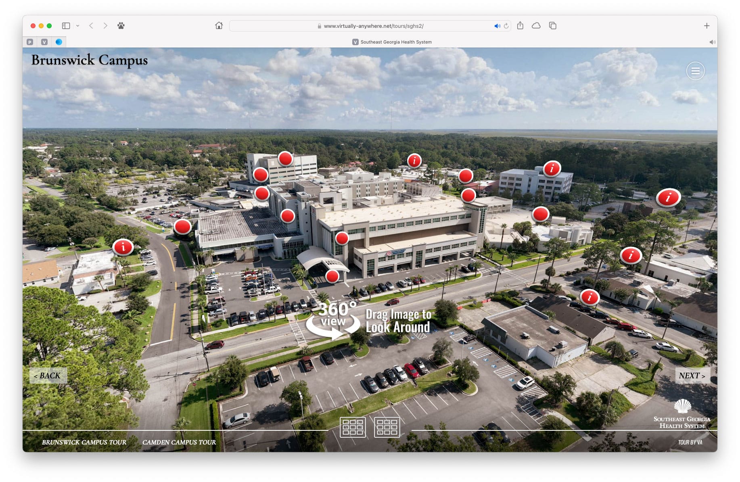This screenshot has width=740, height=482.
Task: Mute the tab using the tab-bar speaker icon
Action: [712, 42]
